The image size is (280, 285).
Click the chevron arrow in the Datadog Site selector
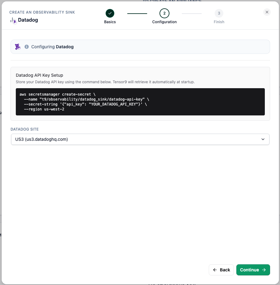pyautogui.click(x=263, y=139)
